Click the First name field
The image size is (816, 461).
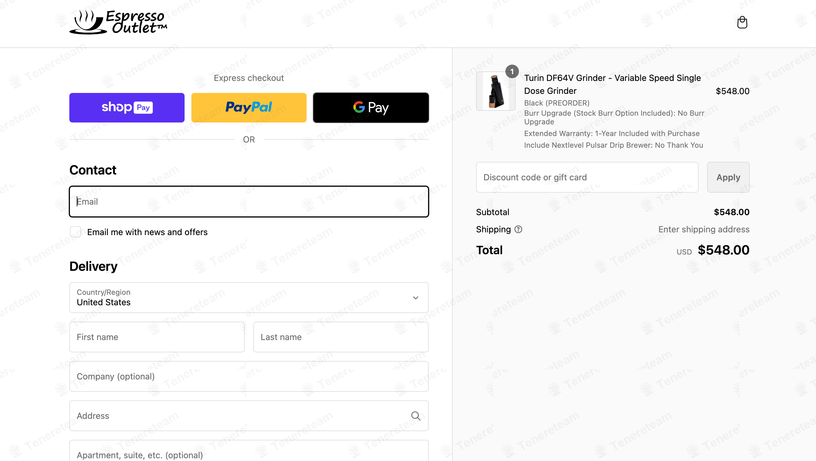pyautogui.click(x=157, y=337)
